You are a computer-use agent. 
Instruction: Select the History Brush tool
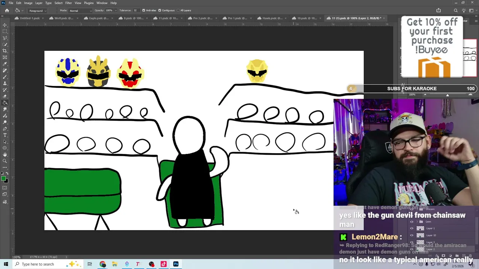(5, 90)
